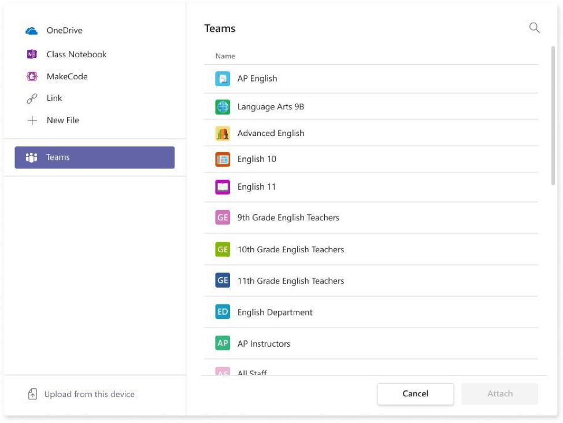Select the OneDrive cloud icon
563x423 pixels.
(x=32, y=31)
